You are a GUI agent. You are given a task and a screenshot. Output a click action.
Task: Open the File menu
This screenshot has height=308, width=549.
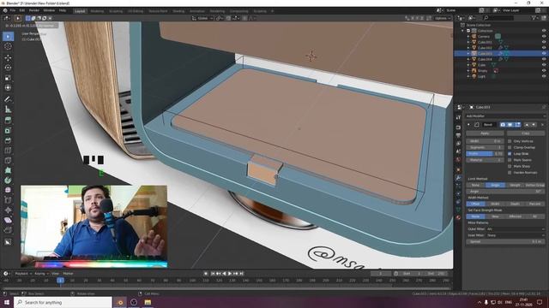point(13,11)
